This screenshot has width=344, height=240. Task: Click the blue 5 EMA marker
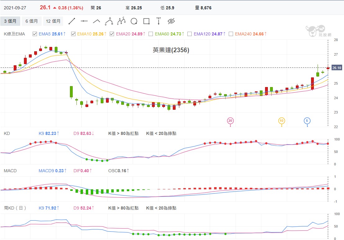[x=307, y=121]
